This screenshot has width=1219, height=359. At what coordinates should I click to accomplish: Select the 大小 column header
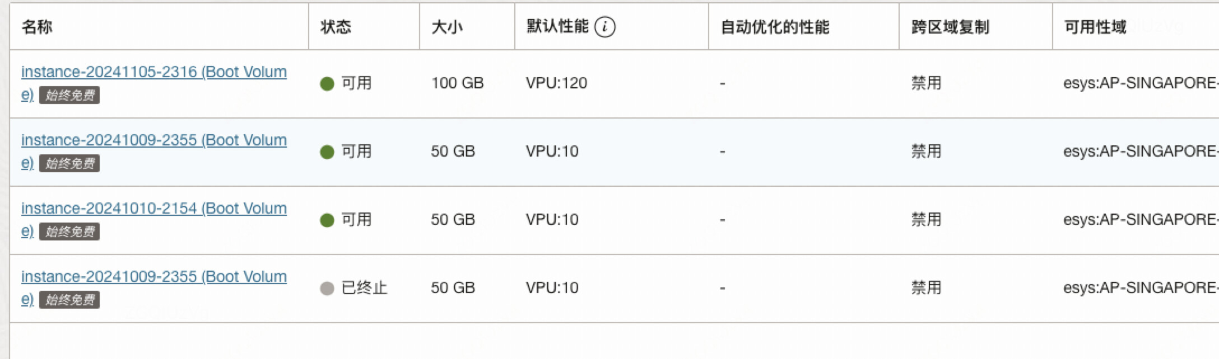(x=446, y=26)
